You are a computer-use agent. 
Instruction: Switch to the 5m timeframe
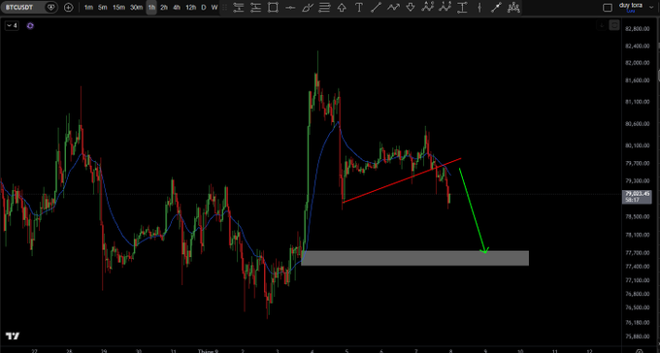[x=102, y=7]
